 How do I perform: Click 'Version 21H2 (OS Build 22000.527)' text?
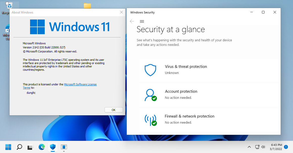[x=44, y=47]
